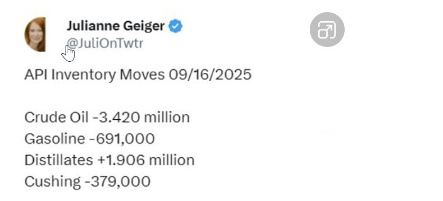Image resolution: width=443 pixels, height=201 pixels.
Task: Click the word Inventory in the tweet
Action: tap(84, 75)
